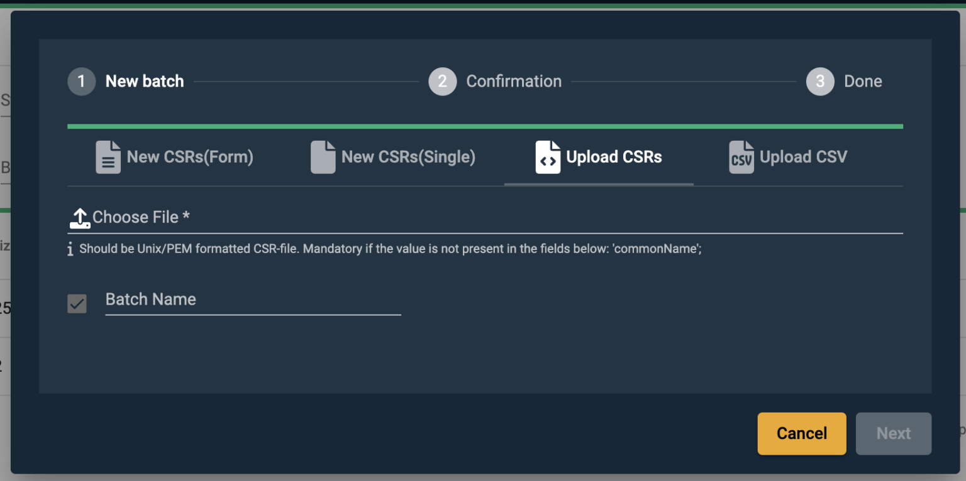Screen dimensions: 966x481
Task: Click the Cancel button
Action: tap(801, 433)
